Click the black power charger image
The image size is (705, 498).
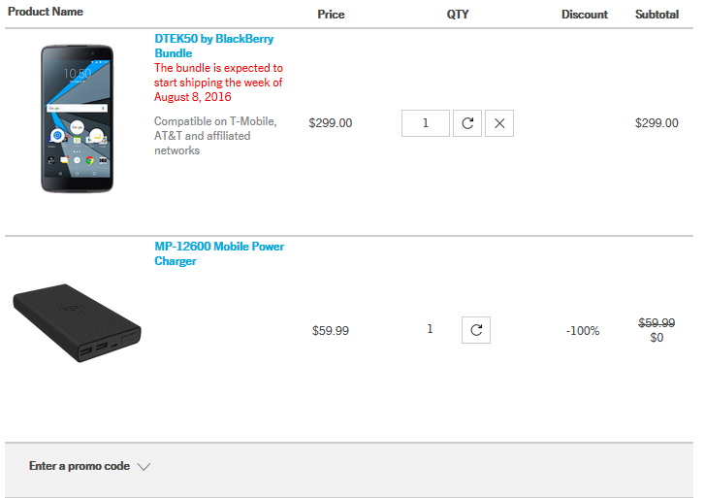[77, 323]
